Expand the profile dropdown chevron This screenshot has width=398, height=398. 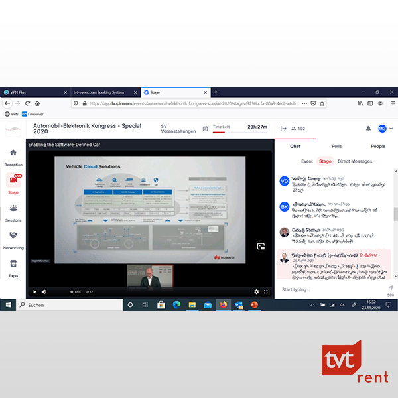[391, 129]
